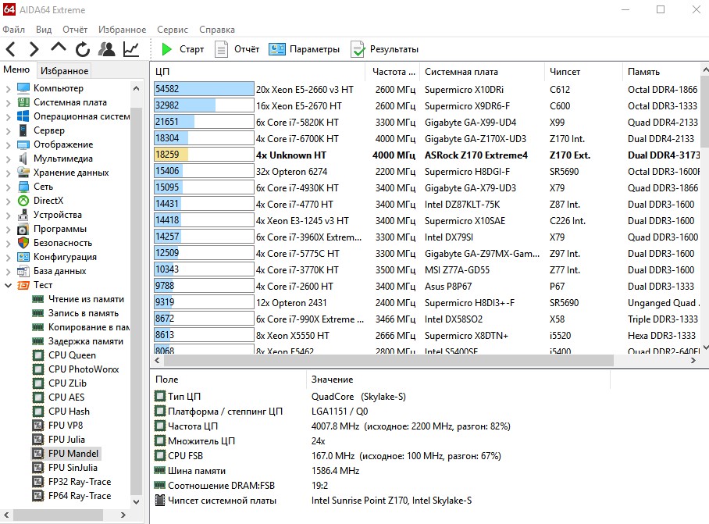Image resolution: width=709 pixels, height=524 pixels.
Task: Expand the Хранение данных tree node
Action: coord(8,173)
